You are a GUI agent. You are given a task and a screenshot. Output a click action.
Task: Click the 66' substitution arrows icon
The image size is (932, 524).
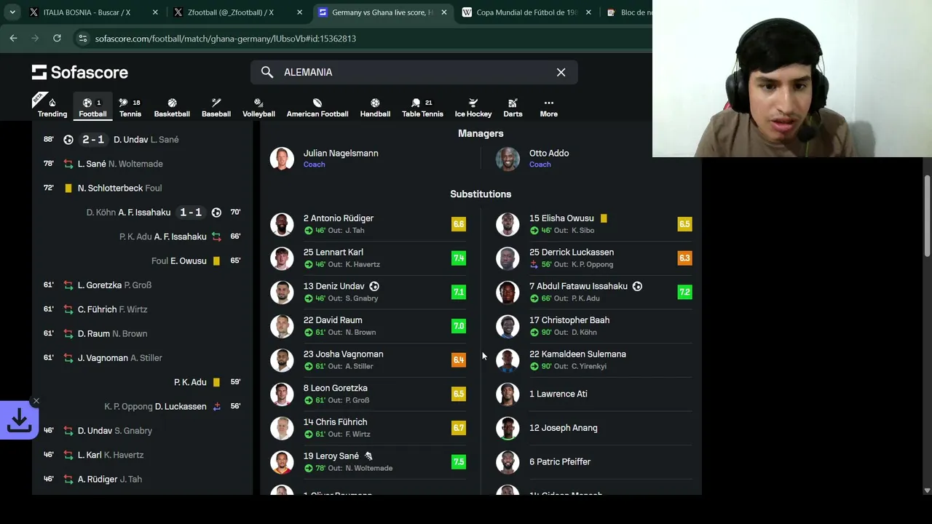click(216, 237)
